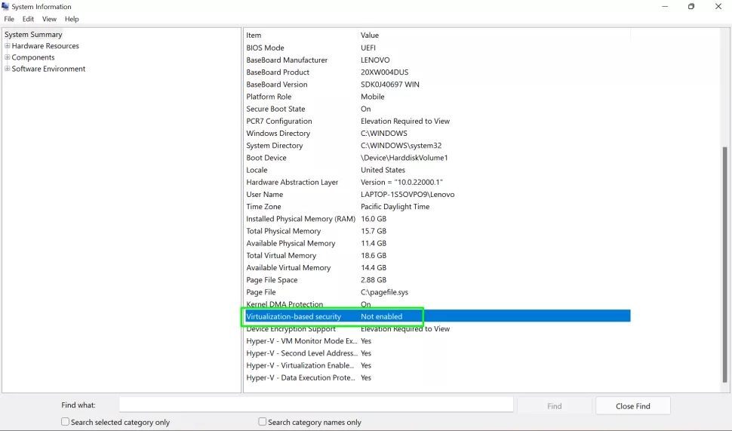This screenshot has width=732, height=431.
Task: Select System Summary in the tree
Action: point(33,35)
